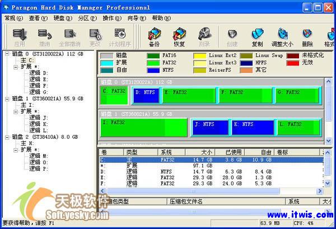336x229 pixels.
Task: Click the 无效 red legend swatch
Action: [293, 63]
